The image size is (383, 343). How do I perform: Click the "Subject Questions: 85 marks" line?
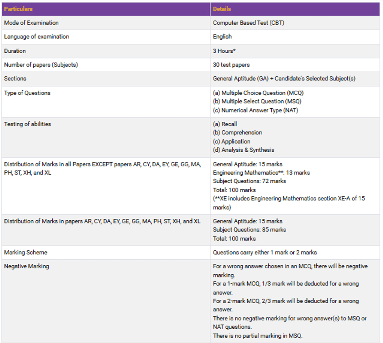[x=249, y=230]
